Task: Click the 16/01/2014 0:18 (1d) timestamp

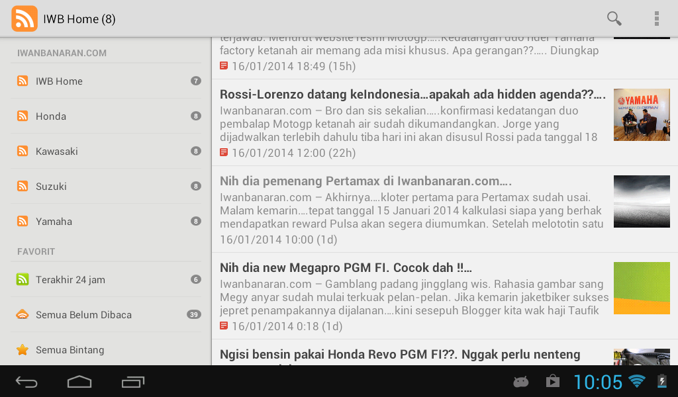Action: click(287, 326)
